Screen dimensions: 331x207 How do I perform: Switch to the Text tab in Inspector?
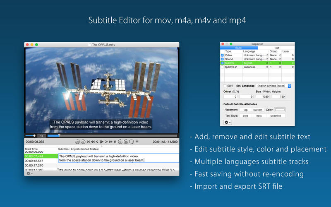276,48
